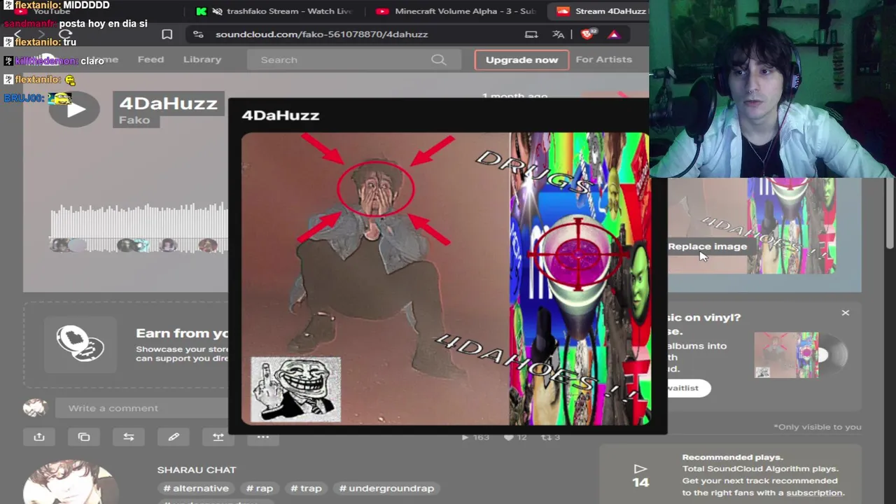Open the three-dot more menu

coord(263,437)
